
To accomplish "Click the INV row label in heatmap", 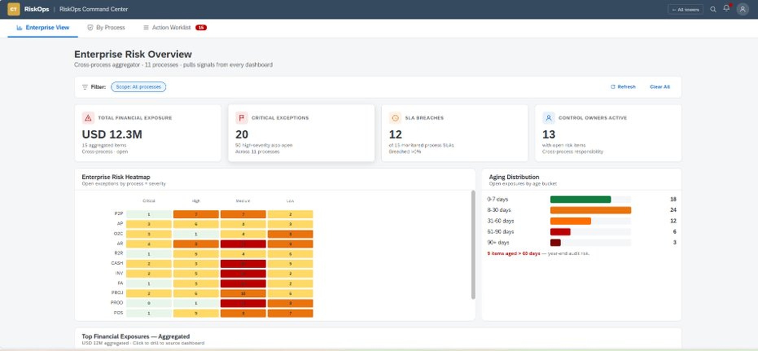I will [119, 273].
